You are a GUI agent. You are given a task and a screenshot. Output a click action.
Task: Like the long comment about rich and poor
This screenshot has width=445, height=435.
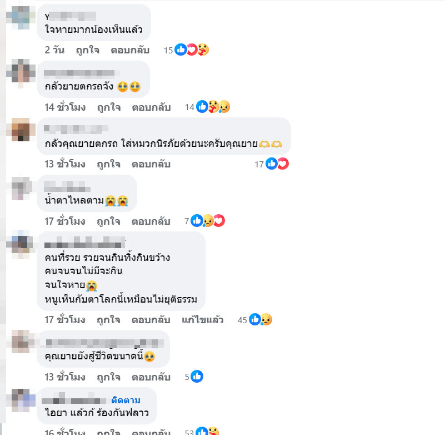click(109, 320)
